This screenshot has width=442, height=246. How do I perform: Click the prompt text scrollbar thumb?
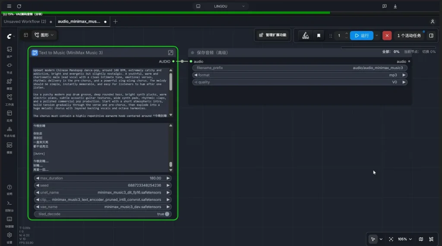click(x=170, y=82)
